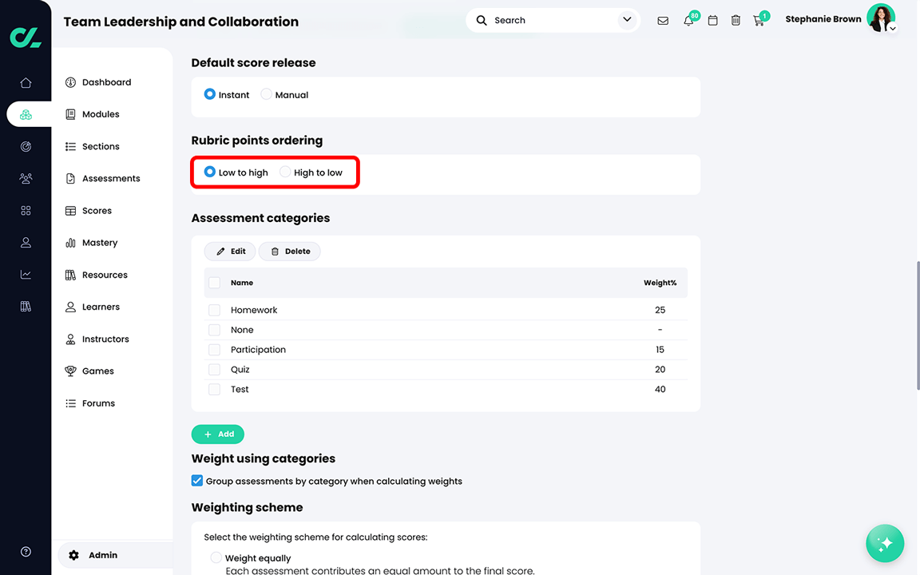This screenshot has width=920, height=575.
Task: Check the Participation category row
Action: point(214,350)
